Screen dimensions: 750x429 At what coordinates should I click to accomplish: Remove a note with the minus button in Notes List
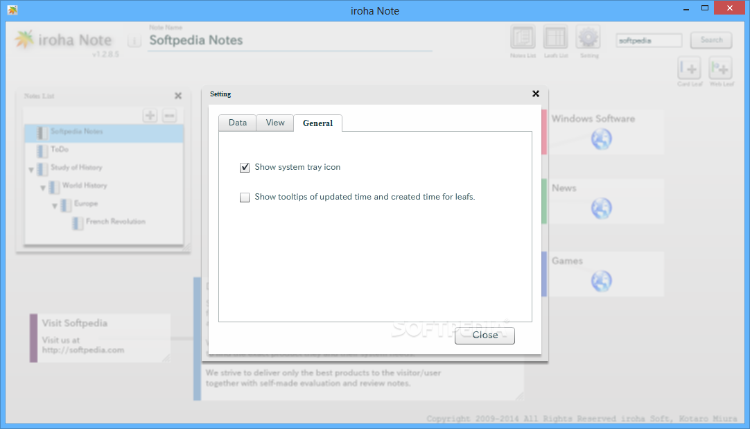[169, 115]
